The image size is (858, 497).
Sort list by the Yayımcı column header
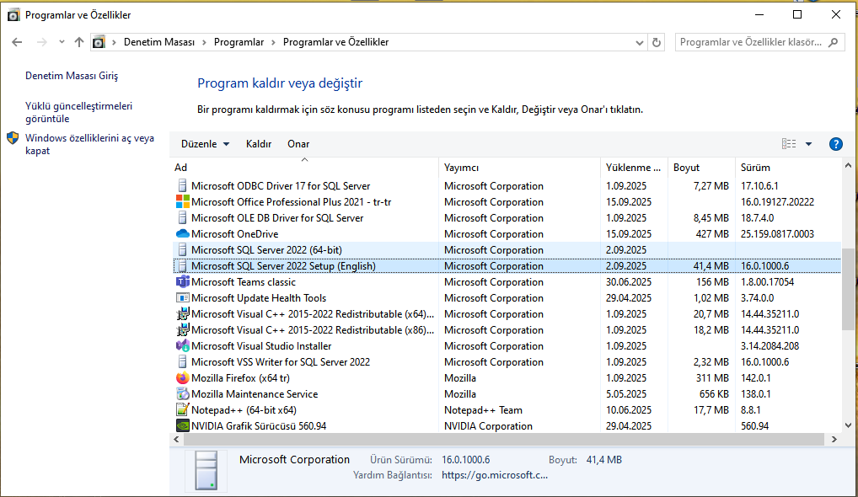461,168
